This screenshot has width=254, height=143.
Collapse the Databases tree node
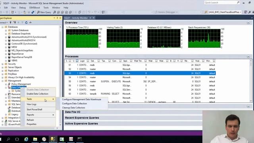click(x=3, y=27)
